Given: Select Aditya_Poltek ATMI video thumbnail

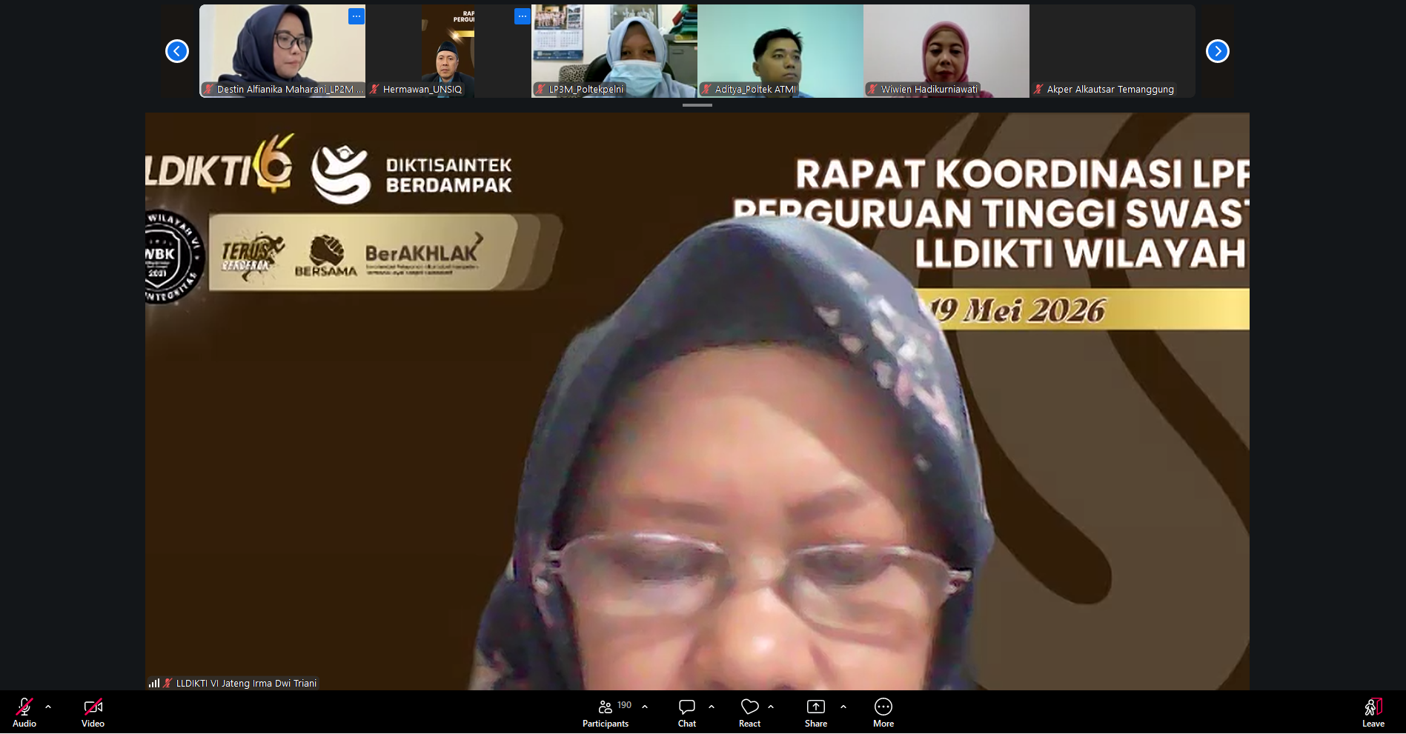Looking at the screenshot, I should (x=780, y=51).
